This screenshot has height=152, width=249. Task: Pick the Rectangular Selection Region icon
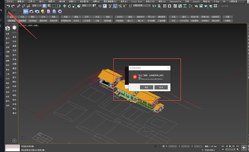coord(54,6)
